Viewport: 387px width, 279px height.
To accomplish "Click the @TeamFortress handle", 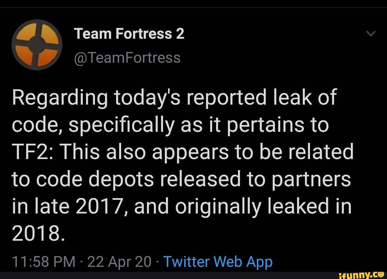I will tap(127, 57).
